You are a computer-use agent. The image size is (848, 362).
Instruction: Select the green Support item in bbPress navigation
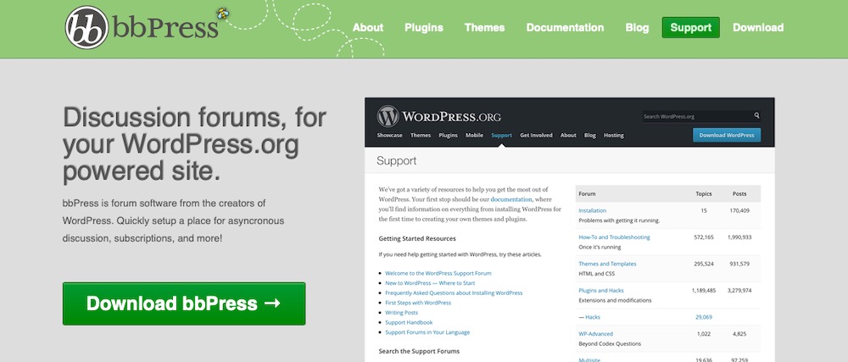click(x=690, y=27)
